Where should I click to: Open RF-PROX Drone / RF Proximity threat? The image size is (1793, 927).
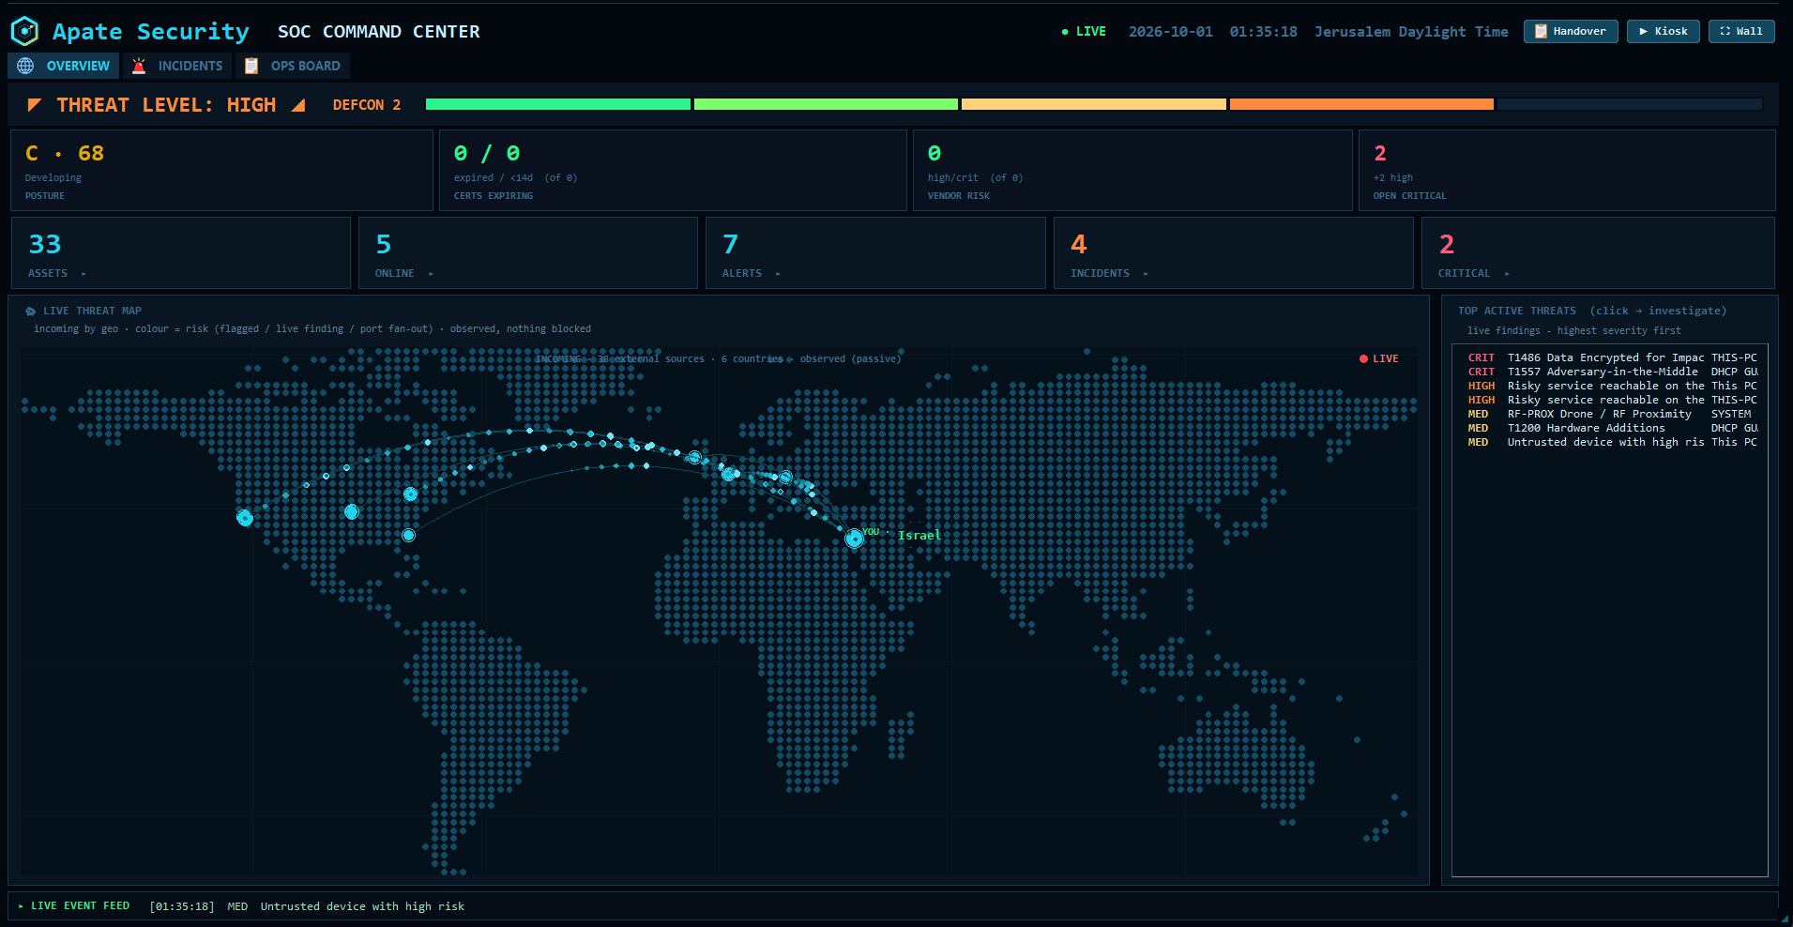click(1611, 414)
